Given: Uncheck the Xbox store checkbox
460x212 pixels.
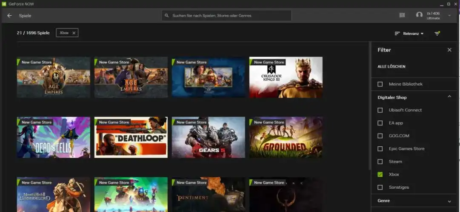Looking at the screenshot, I should click(x=380, y=174).
